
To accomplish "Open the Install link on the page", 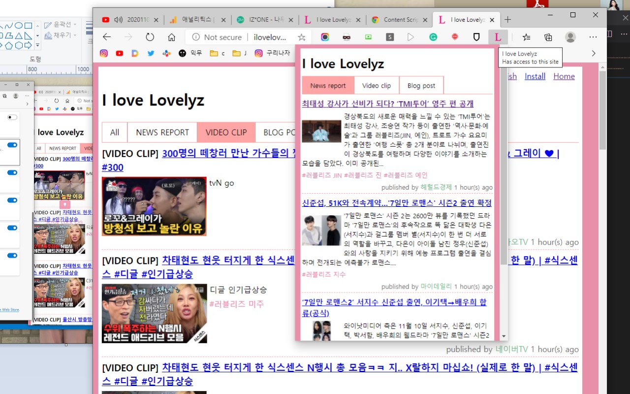I will 535,76.
